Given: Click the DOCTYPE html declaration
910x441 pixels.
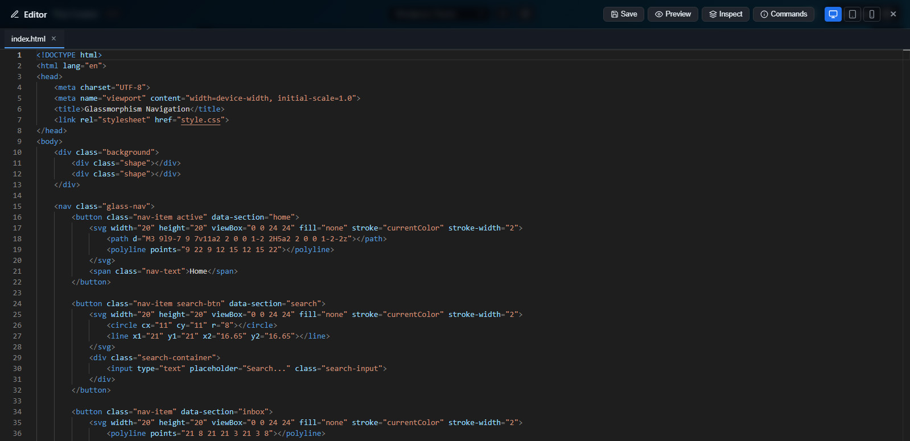Looking at the screenshot, I should click(69, 55).
